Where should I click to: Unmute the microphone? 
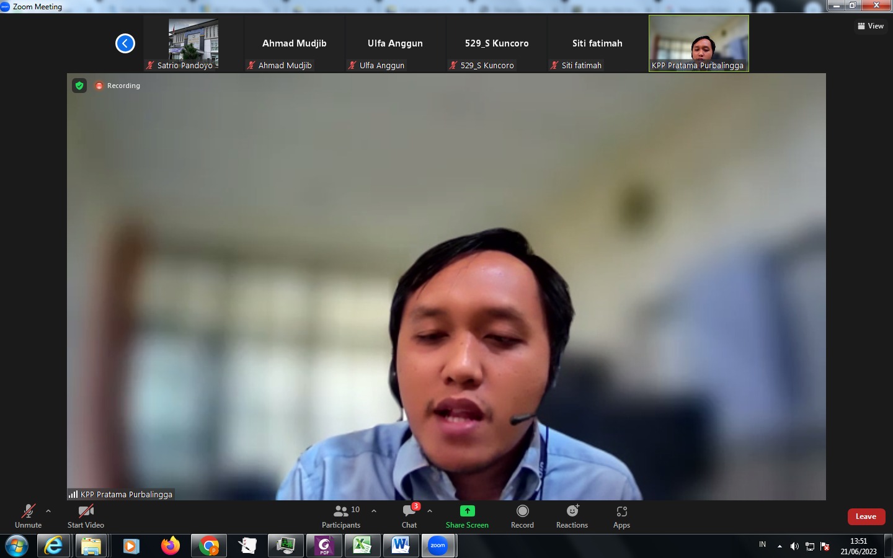coord(28,516)
